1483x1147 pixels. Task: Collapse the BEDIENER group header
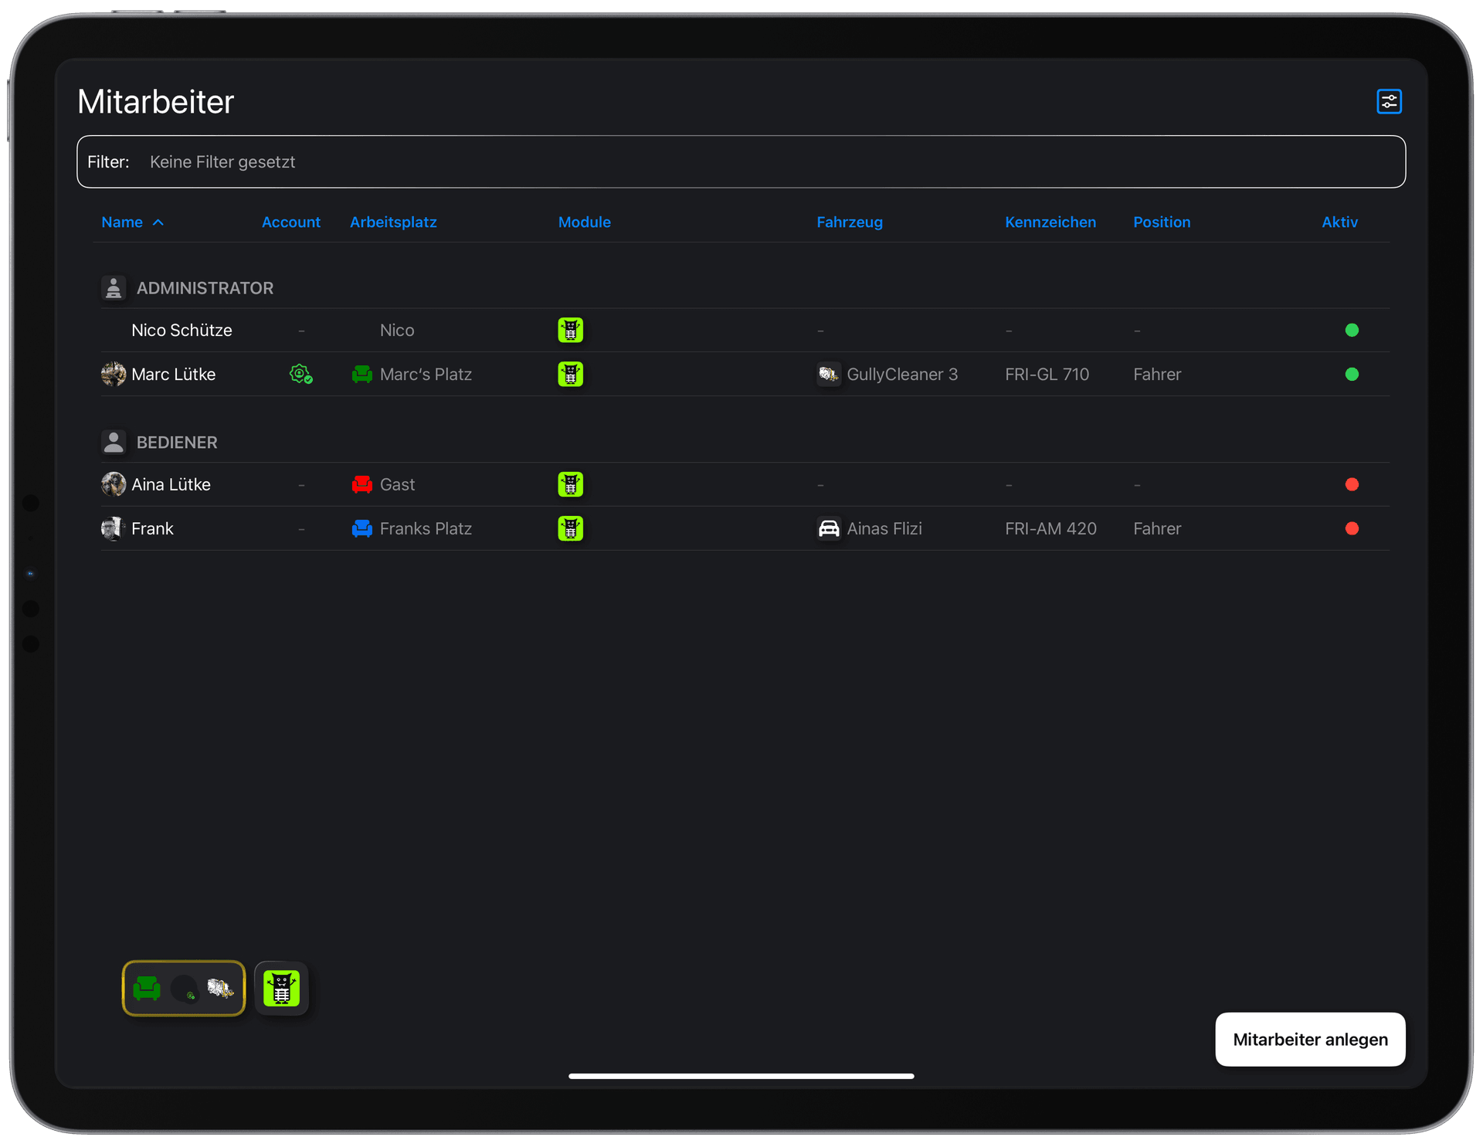(177, 443)
